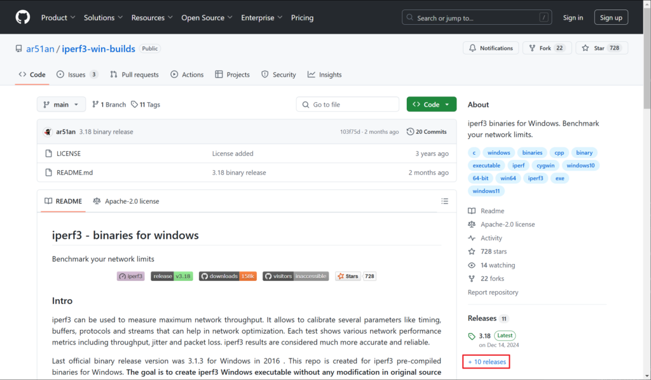Open Notifications bell button

click(491, 48)
